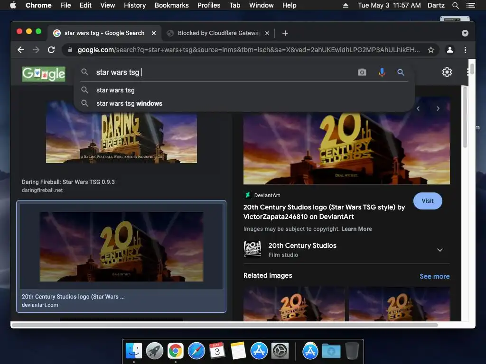Open the Profiles menu
Viewport: 486px width, 364px height.
click(x=209, y=5)
